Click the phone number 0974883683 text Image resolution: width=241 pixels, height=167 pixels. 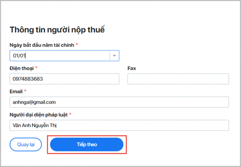(x=28, y=79)
